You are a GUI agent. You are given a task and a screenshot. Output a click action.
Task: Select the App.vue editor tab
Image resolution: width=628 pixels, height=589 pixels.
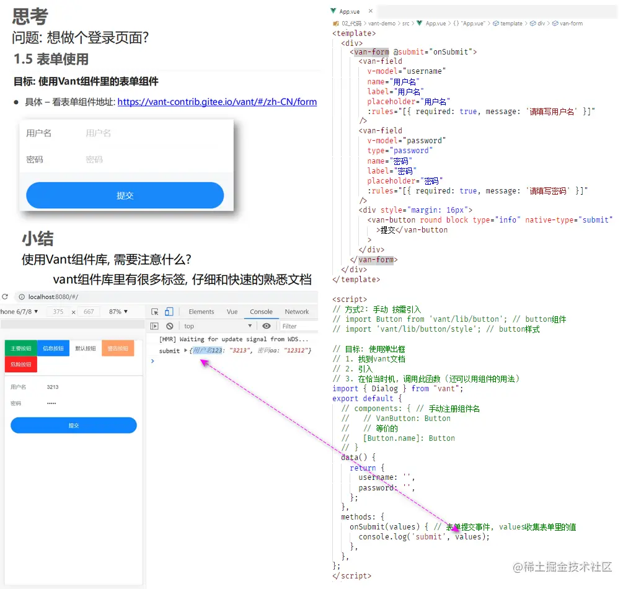(349, 11)
